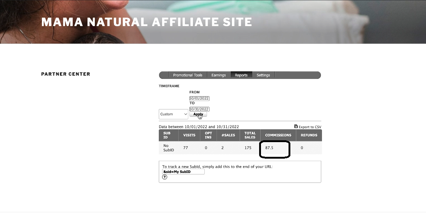This screenshot has height=213, width=426.
Task: Go to the Settings tab
Action: 263,75
